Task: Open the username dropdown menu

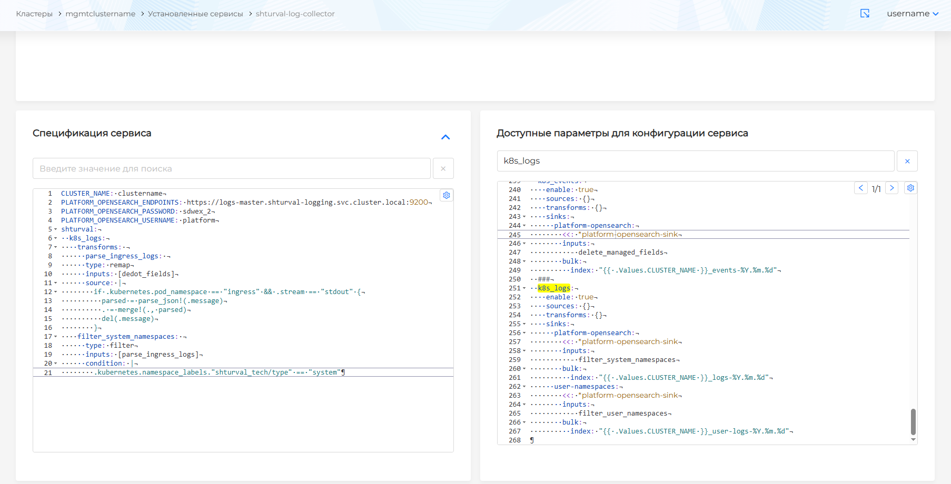Action: tap(913, 14)
